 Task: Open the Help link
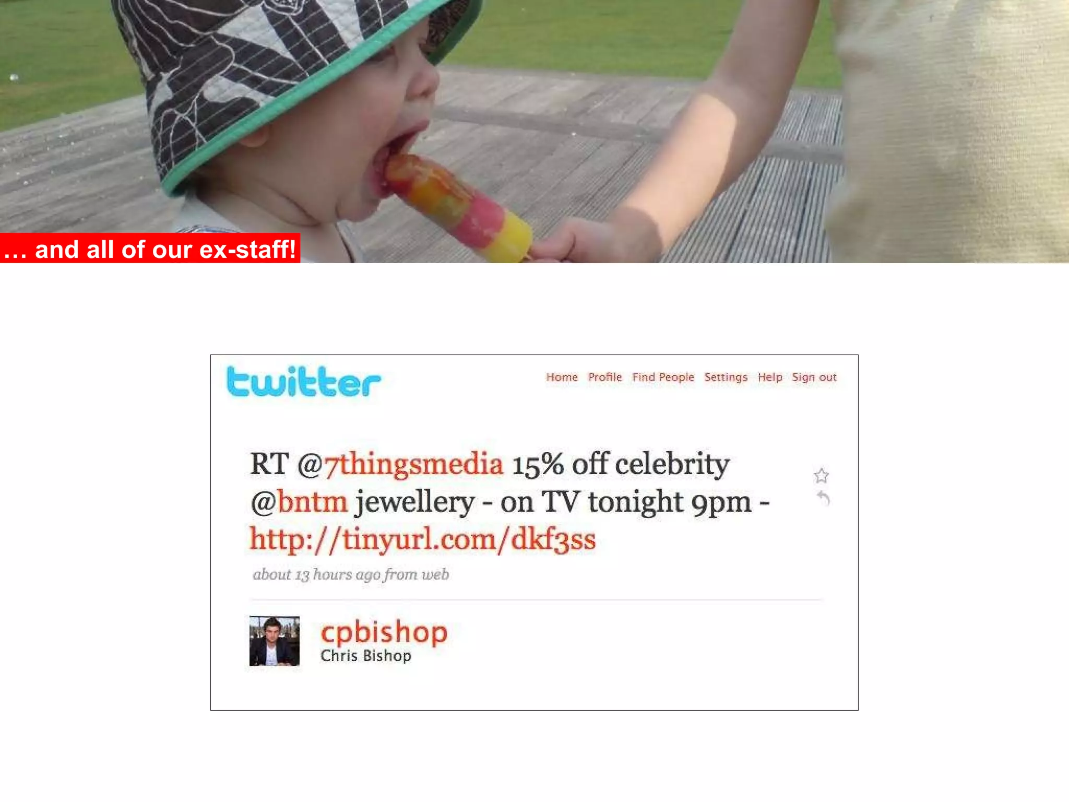click(770, 377)
